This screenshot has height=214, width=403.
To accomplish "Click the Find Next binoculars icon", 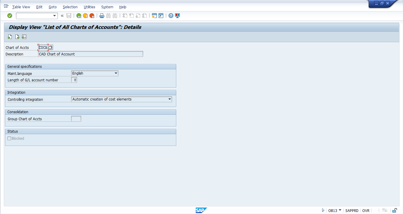I will click(x=115, y=16).
